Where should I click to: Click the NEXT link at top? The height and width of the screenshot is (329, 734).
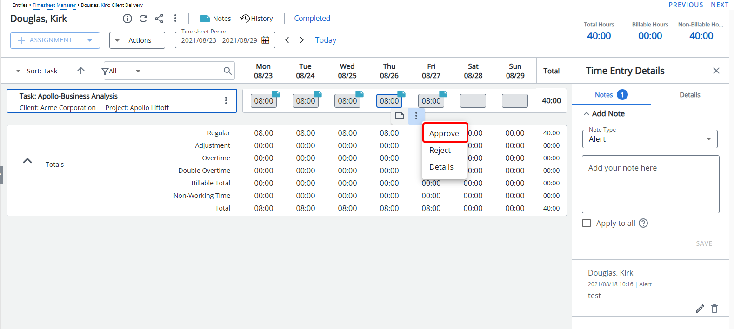point(720,5)
